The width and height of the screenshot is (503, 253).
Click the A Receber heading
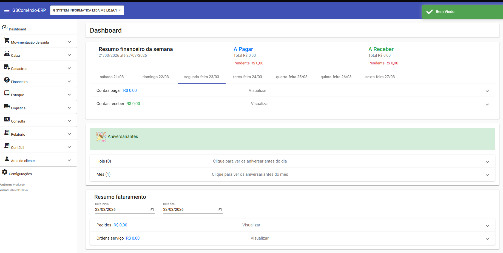coord(381,49)
